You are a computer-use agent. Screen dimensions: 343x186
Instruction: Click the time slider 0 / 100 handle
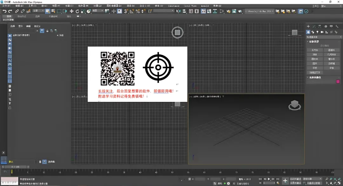tap(15, 167)
